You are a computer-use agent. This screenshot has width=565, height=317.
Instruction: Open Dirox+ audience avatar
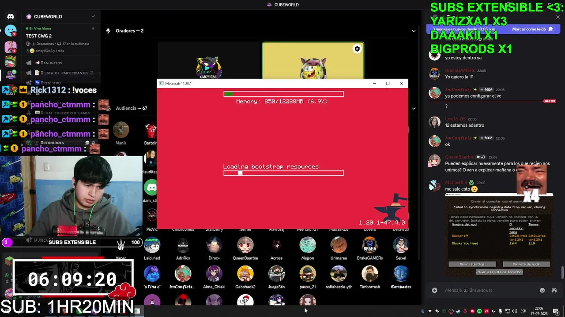[214, 245]
